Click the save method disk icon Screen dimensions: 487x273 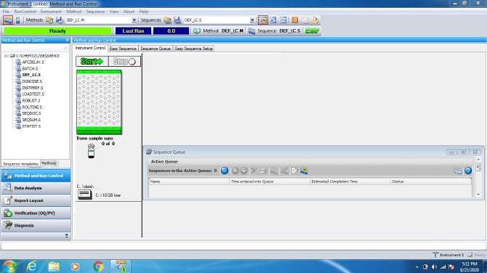pyautogui.click(x=60, y=20)
